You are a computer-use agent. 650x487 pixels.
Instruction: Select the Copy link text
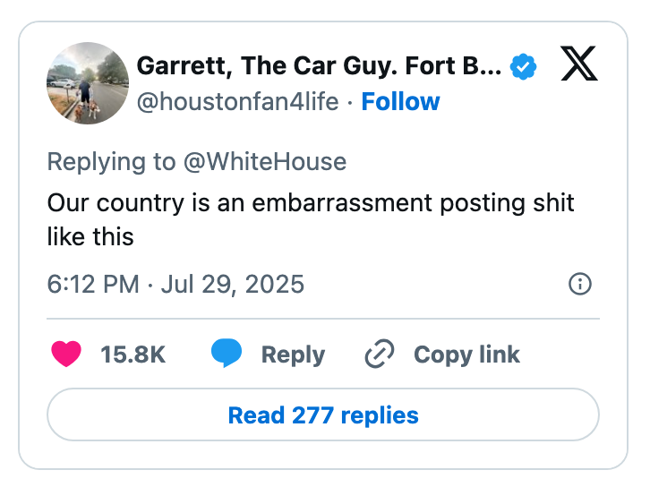coord(466,355)
